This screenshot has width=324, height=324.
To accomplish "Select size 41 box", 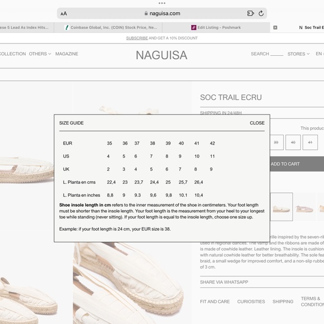I will tap(310, 142).
